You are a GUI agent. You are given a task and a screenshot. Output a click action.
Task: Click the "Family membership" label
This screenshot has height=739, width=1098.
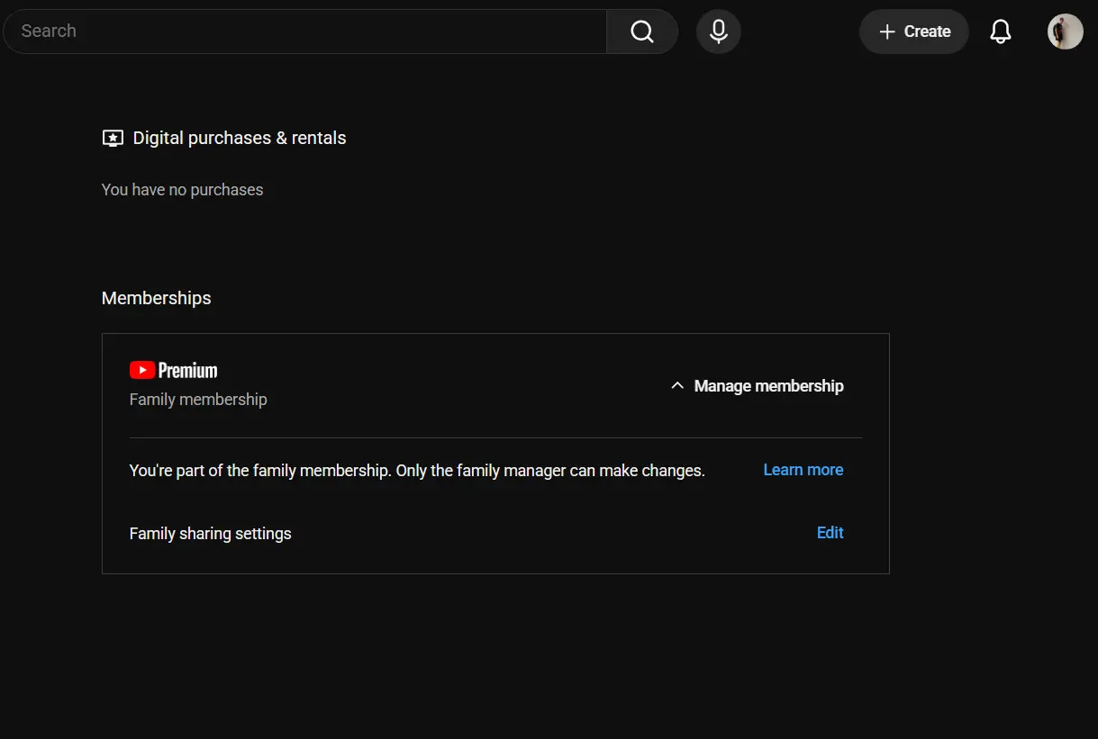coord(198,399)
